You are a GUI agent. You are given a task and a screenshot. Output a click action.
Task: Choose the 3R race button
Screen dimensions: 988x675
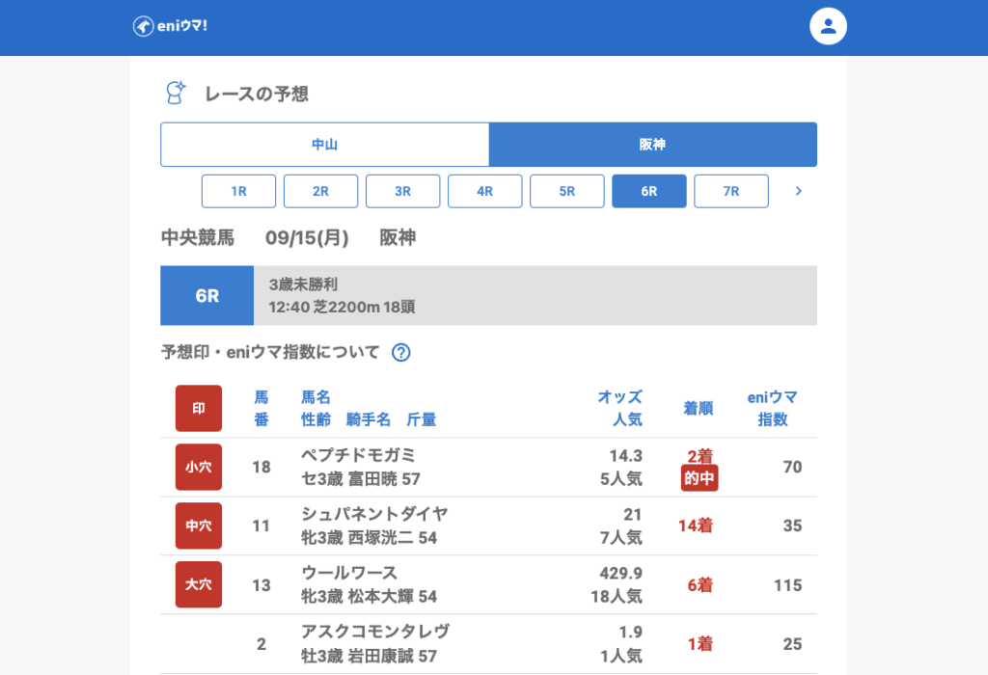tap(402, 191)
